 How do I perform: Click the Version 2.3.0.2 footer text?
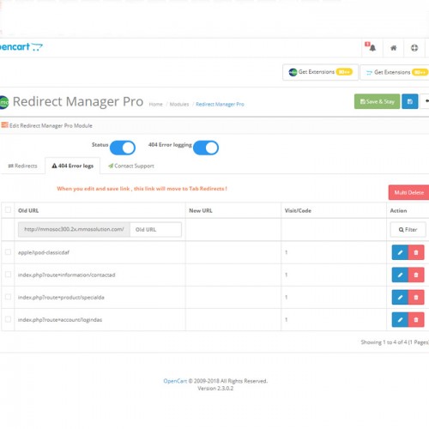[215, 389]
